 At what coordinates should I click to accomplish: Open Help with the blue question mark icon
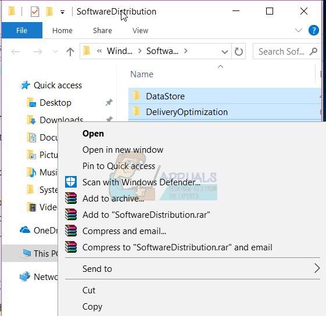click(x=314, y=31)
